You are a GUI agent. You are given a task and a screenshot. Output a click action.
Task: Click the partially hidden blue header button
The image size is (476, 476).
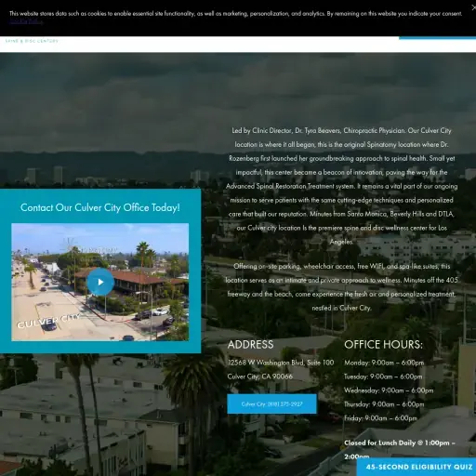(437, 38)
